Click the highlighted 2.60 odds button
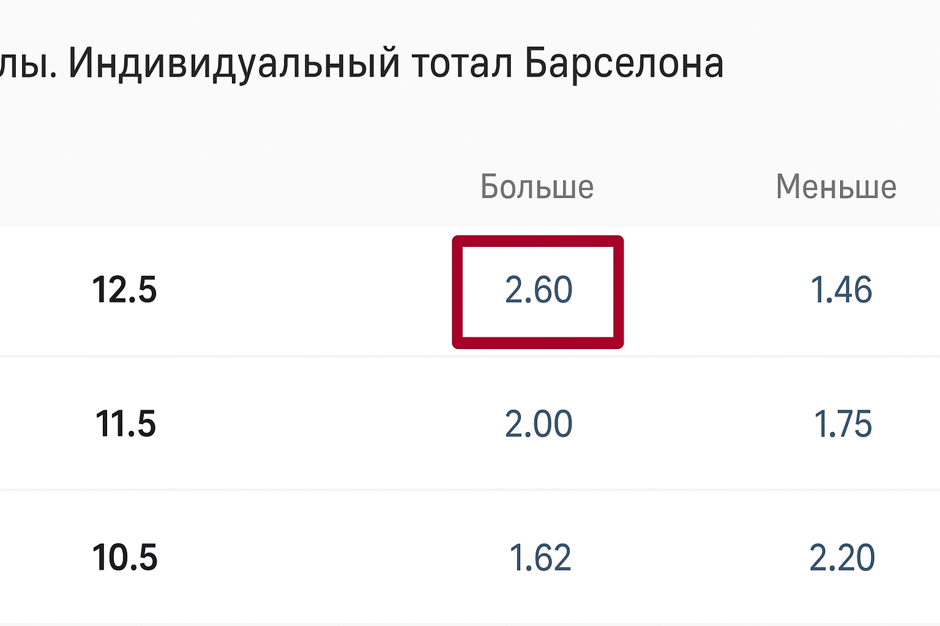The image size is (940, 626). tap(538, 290)
